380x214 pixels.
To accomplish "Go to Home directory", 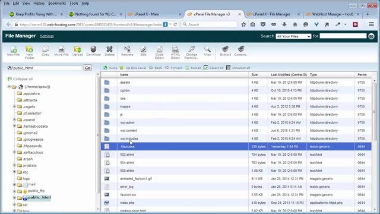I will pyautogui.click(x=110, y=68).
